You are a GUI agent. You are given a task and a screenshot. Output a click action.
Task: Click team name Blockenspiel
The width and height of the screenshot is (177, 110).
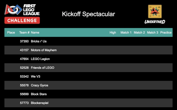tap(40, 103)
